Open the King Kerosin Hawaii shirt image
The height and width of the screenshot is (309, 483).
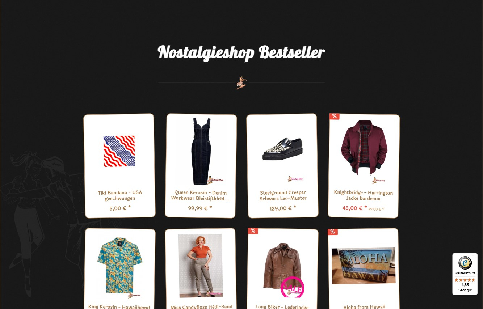click(x=120, y=266)
